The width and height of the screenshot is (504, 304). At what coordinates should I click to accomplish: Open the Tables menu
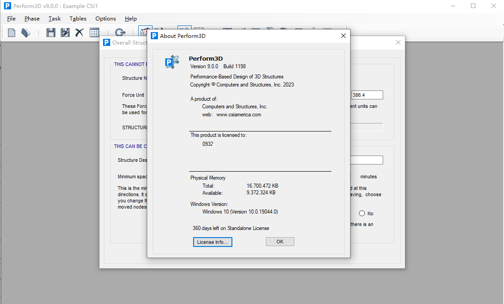[x=78, y=19]
